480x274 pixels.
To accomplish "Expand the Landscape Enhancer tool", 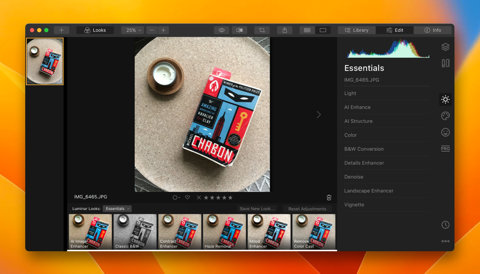I will tap(386, 191).
